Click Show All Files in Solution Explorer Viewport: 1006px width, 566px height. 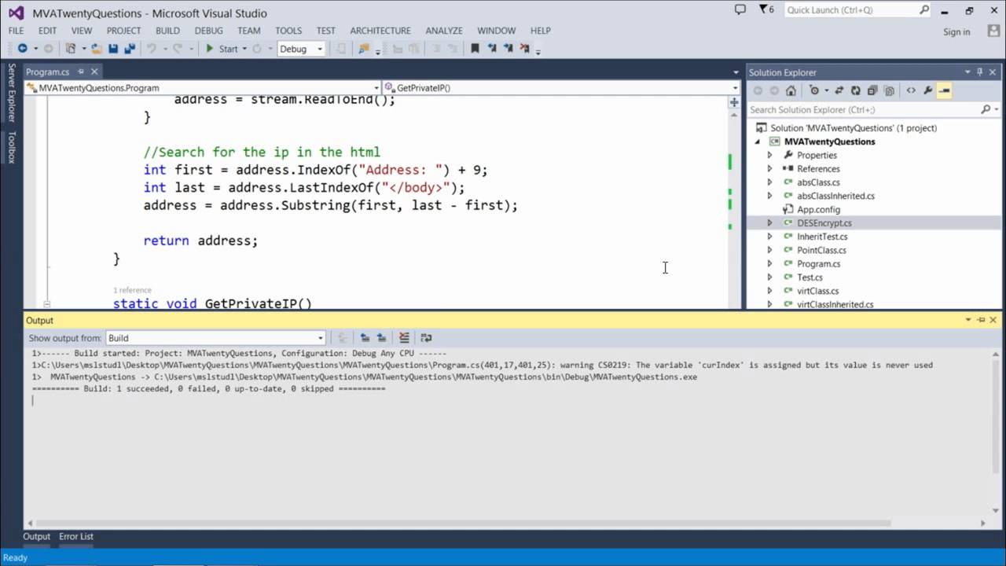coord(890,90)
